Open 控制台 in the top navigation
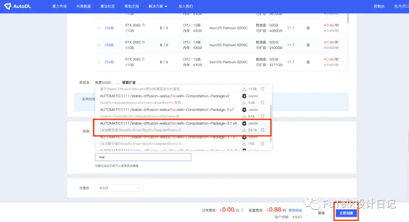Screen dimensions: 409x222 (379, 6)
